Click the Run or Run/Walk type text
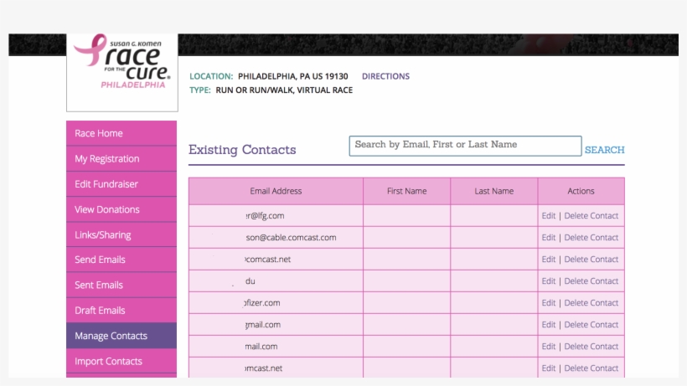The image size is (687, 386). 284,90
